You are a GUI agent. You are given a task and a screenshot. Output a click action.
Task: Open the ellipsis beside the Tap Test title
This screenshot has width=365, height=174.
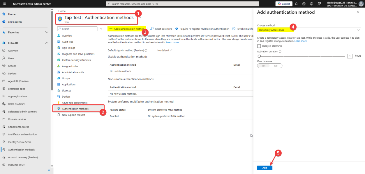(140, 18)
